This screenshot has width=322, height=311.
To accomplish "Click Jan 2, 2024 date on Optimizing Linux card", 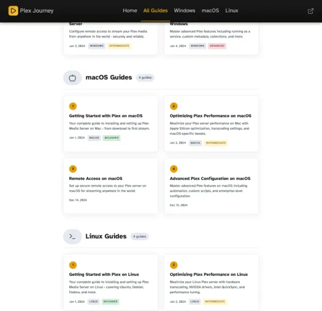I will click(x=178, y=301).
